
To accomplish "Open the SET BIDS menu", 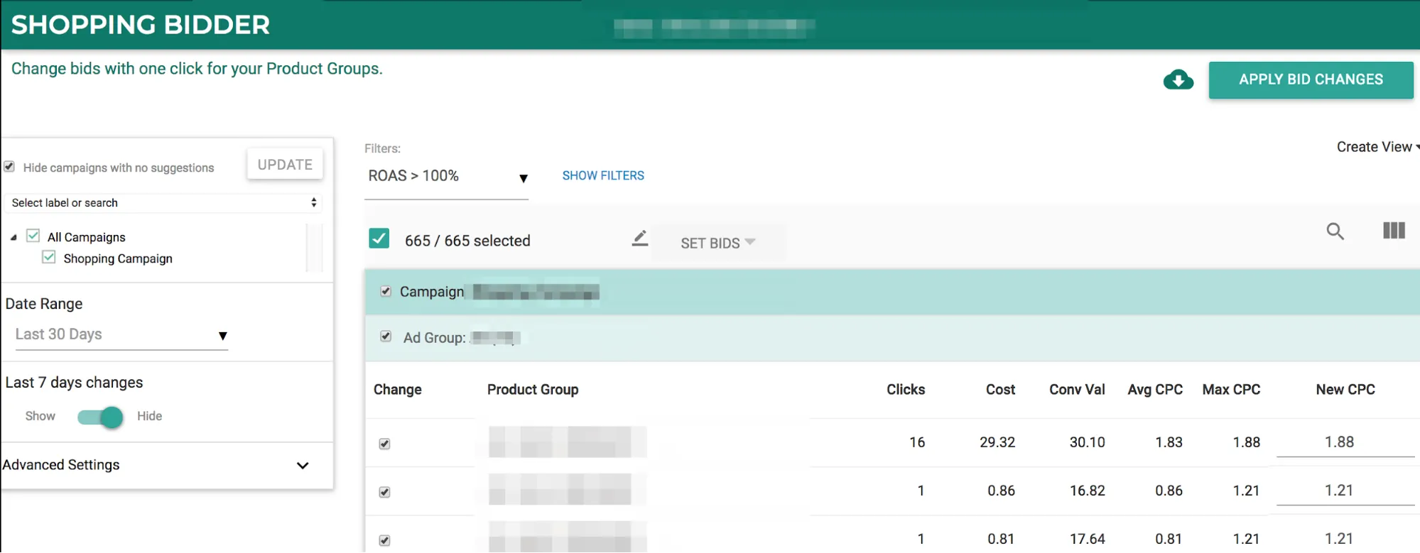I will [x=717, y=243].
